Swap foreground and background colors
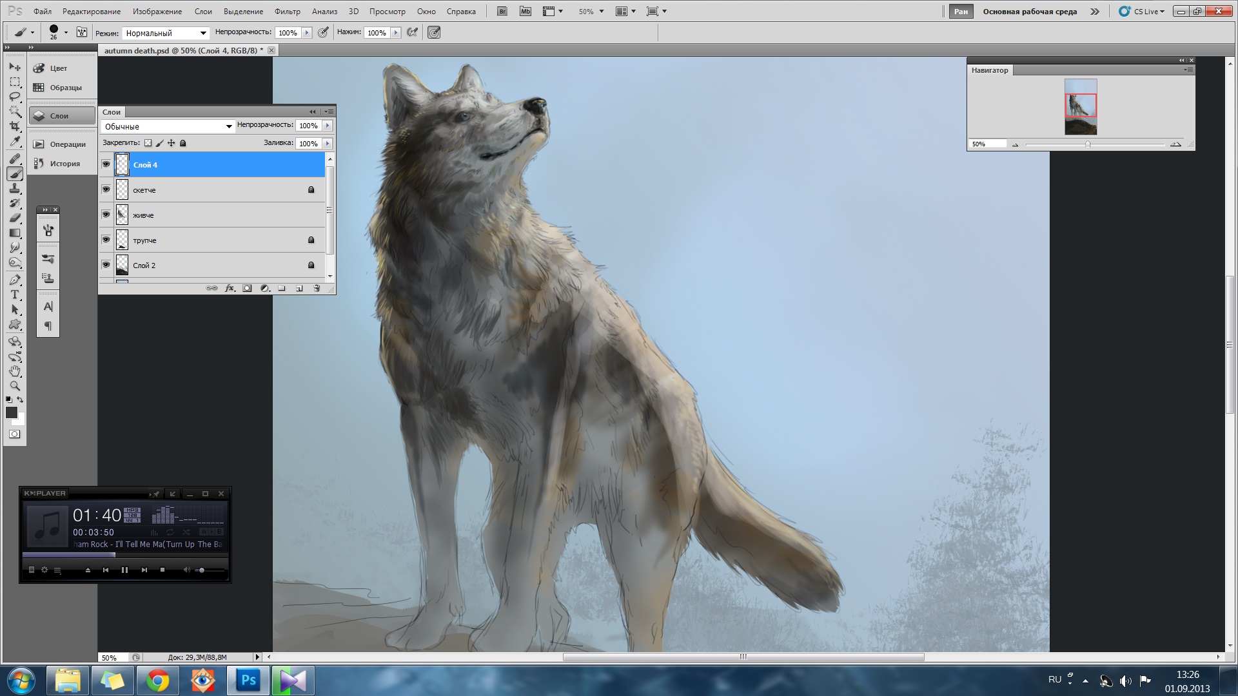Image resolution: width=1238 pixels, height=696 pixels. [20, 400]
